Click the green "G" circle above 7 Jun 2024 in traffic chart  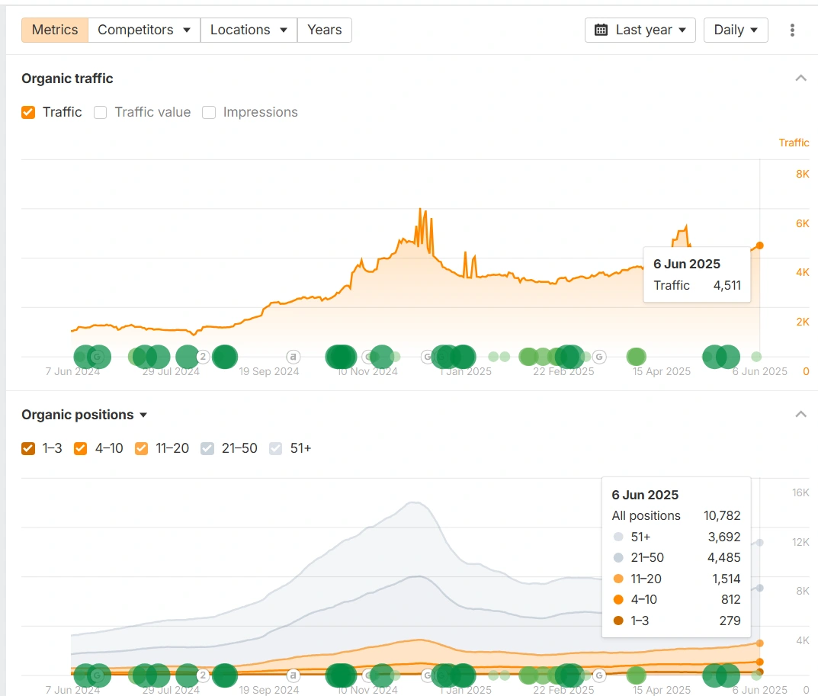click(x=97, y=357)
